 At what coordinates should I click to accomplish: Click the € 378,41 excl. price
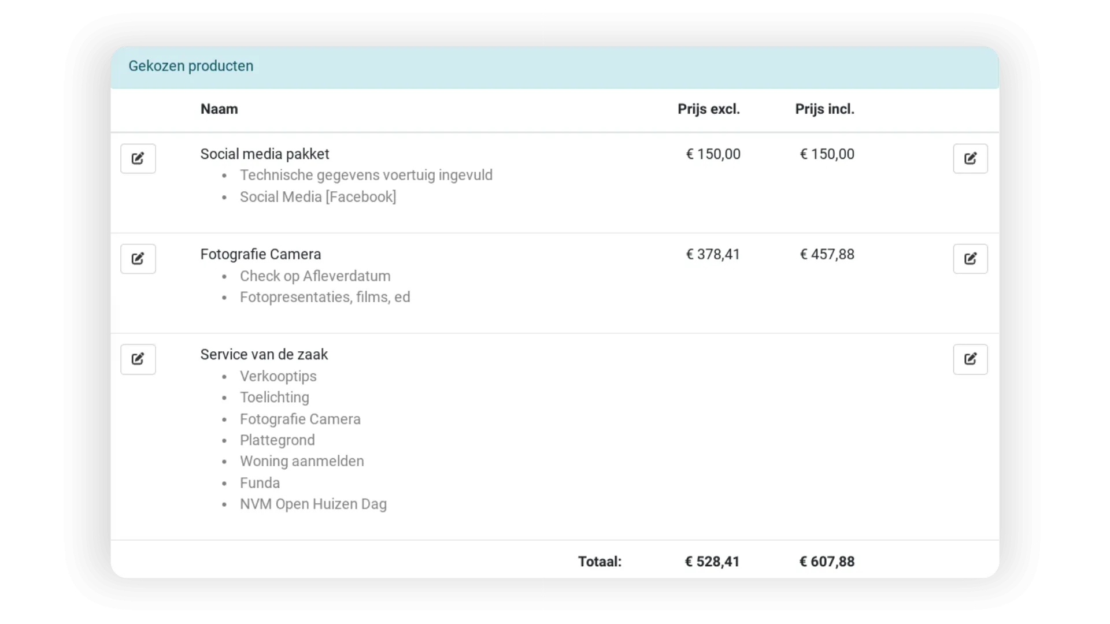[712, 254]
